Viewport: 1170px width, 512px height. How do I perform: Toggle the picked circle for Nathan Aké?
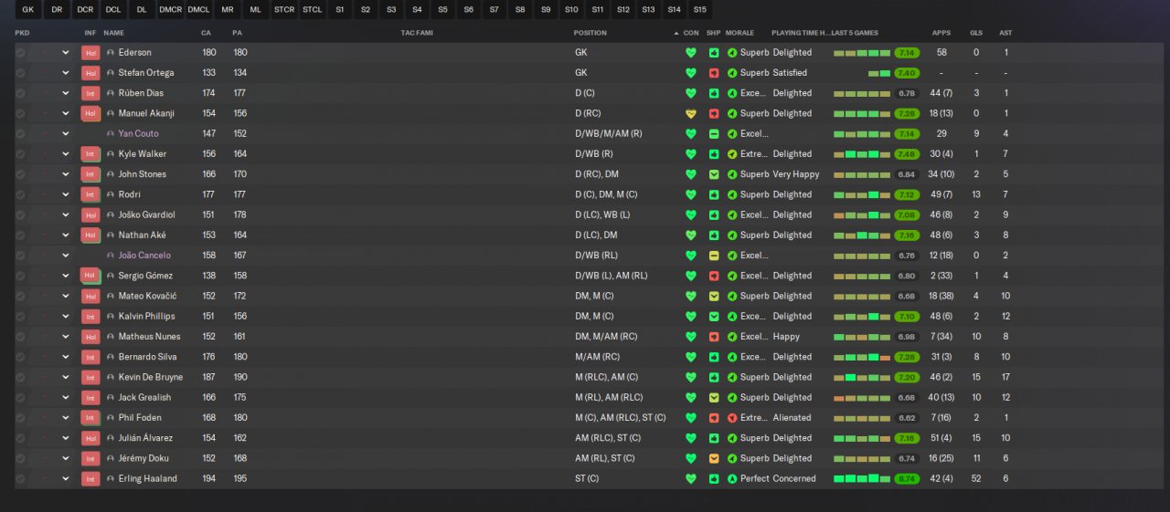tap(20, 235)
